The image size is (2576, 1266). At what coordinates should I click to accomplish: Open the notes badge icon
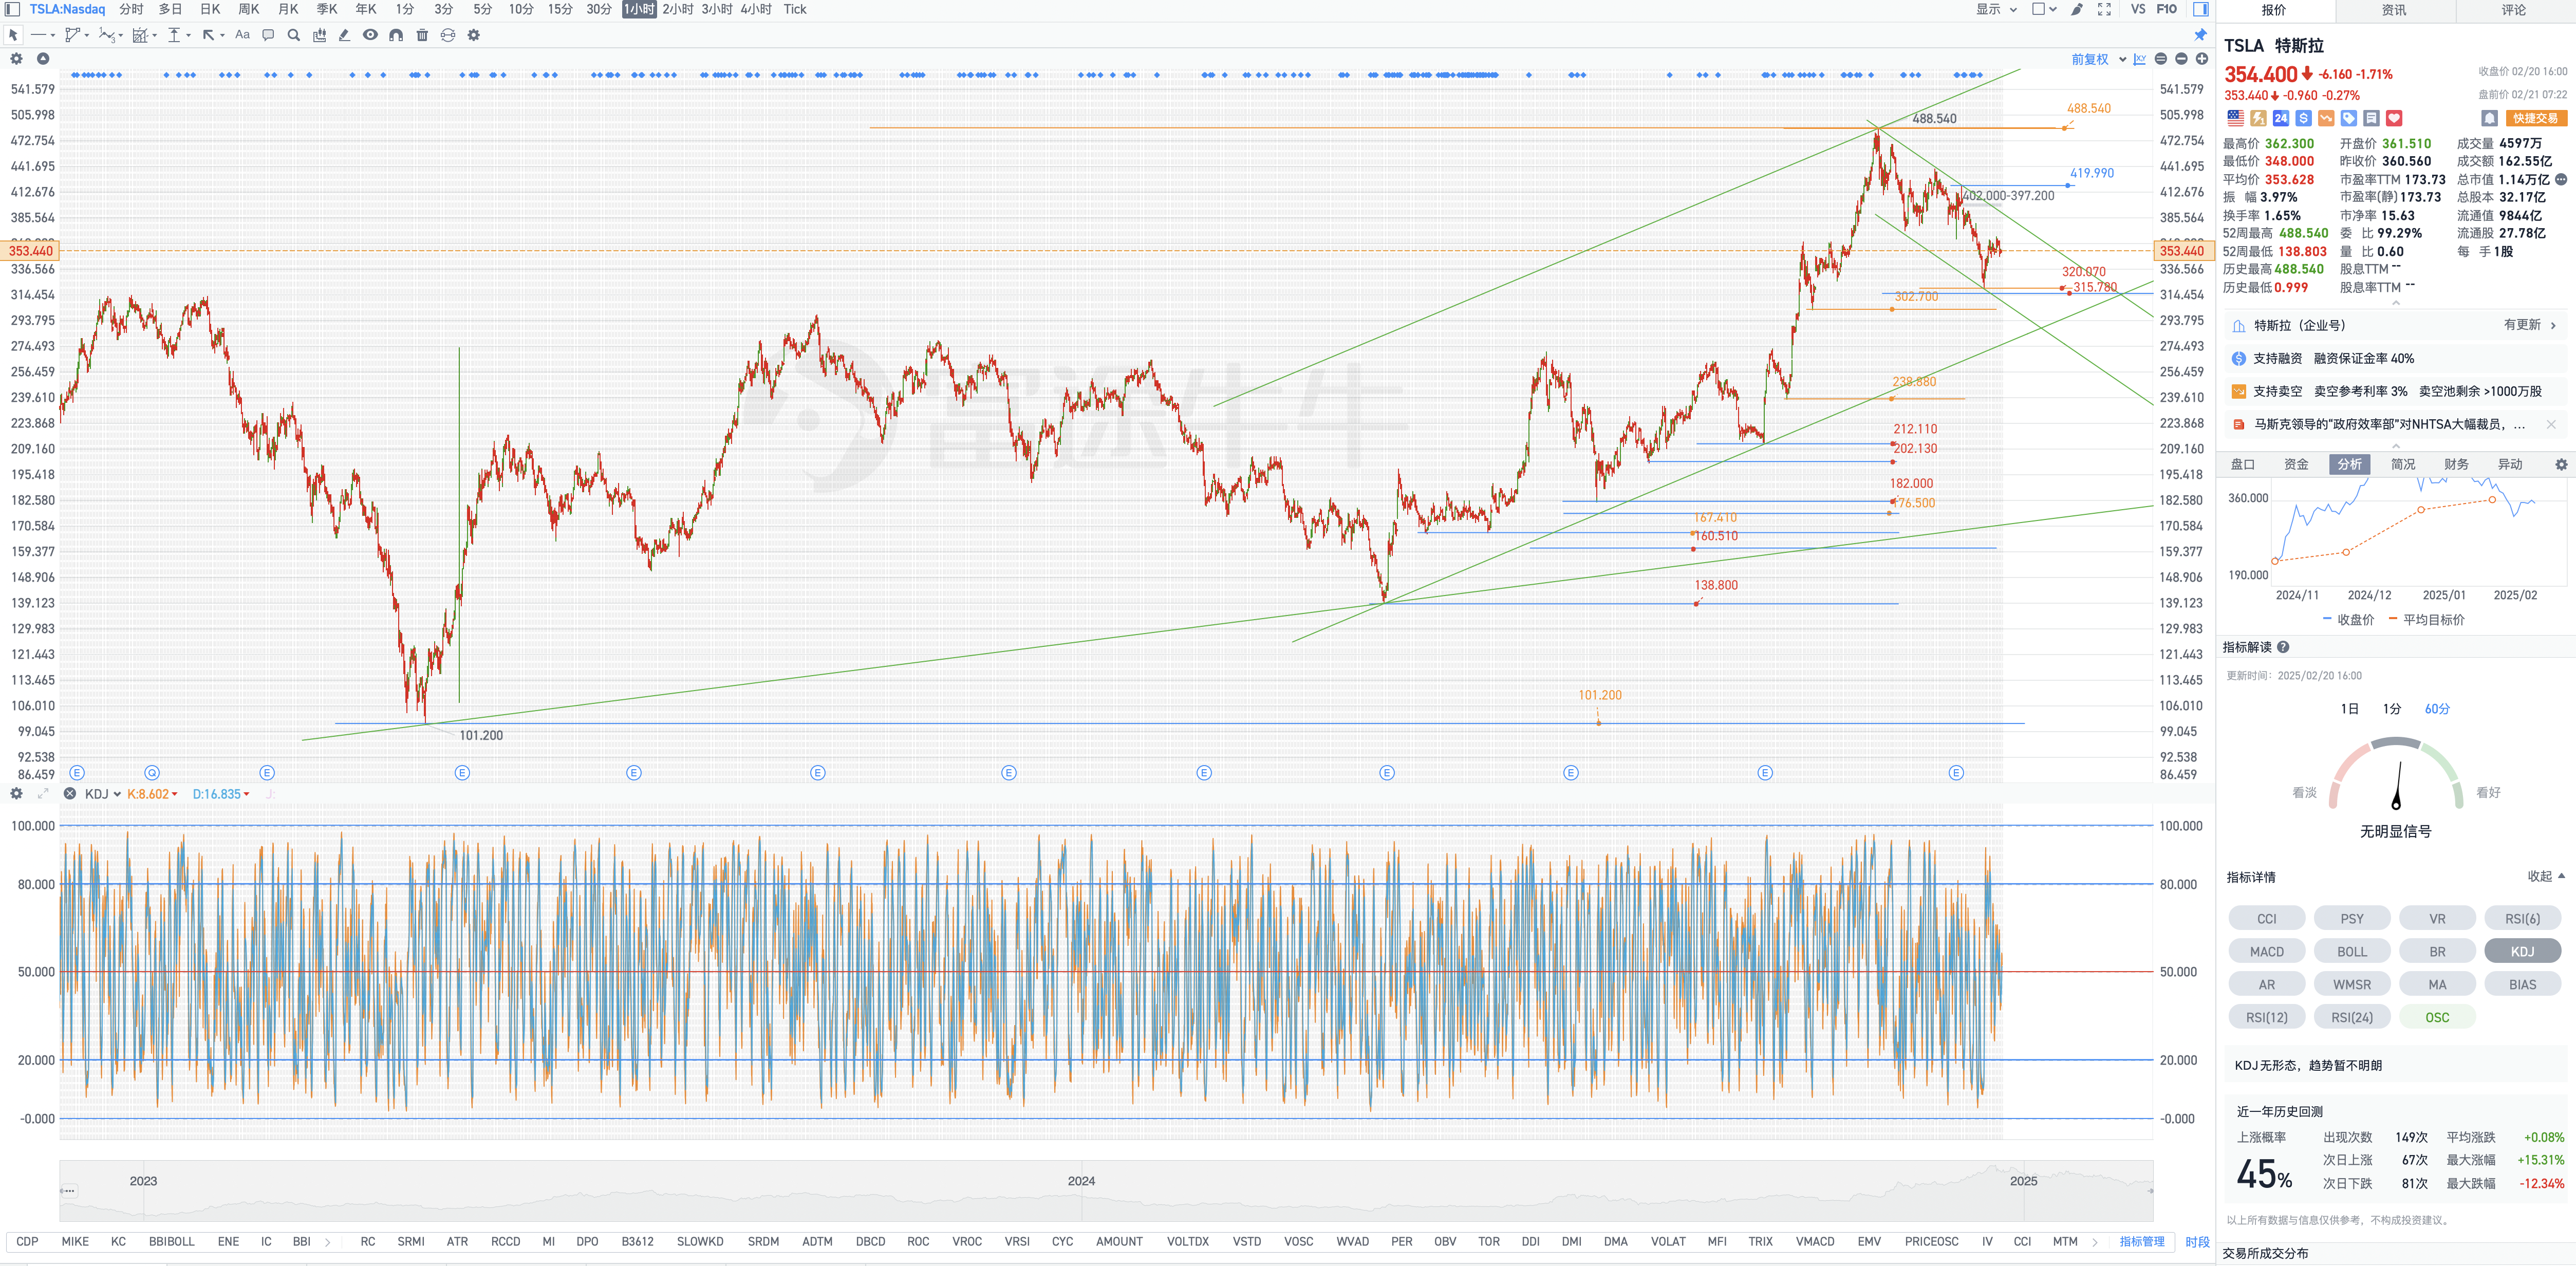pos(2371,118)
